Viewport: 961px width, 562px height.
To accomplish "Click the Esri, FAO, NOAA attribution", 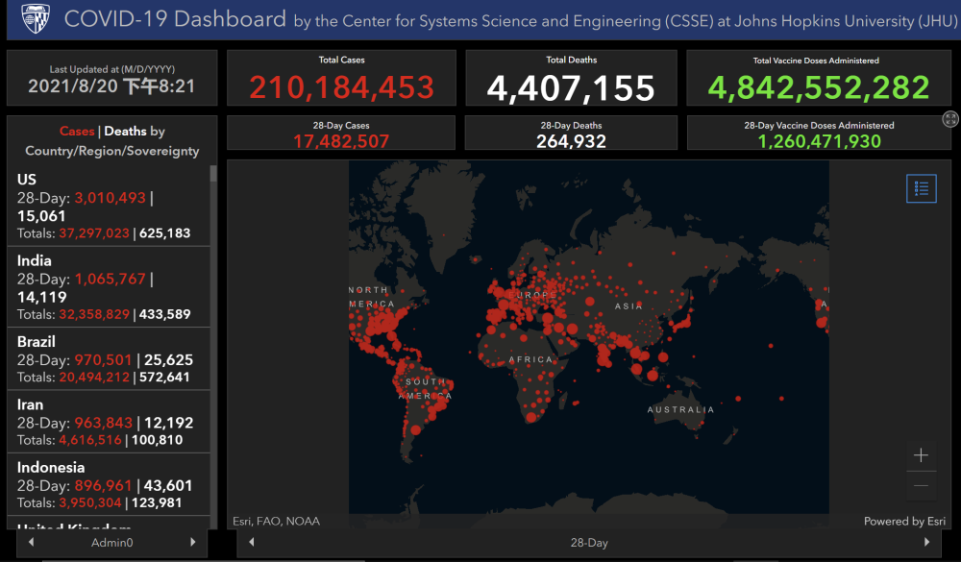I will (276, 521).
